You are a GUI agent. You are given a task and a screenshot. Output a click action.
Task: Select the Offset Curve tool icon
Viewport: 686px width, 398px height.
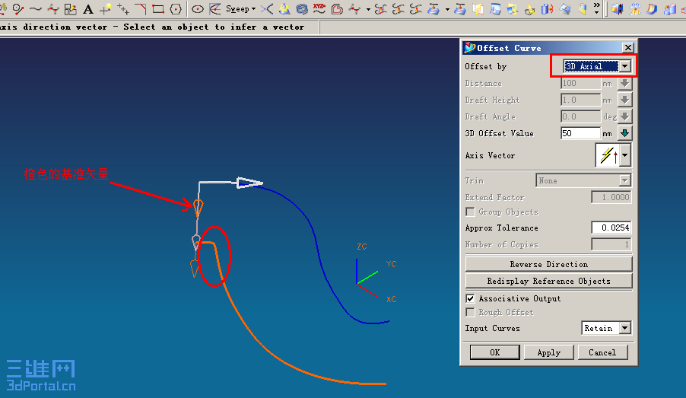(337, 9)
